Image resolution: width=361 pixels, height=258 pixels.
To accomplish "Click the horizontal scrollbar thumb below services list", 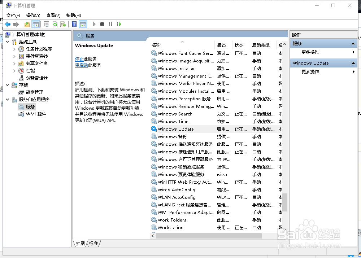I will tap(209, 236).
